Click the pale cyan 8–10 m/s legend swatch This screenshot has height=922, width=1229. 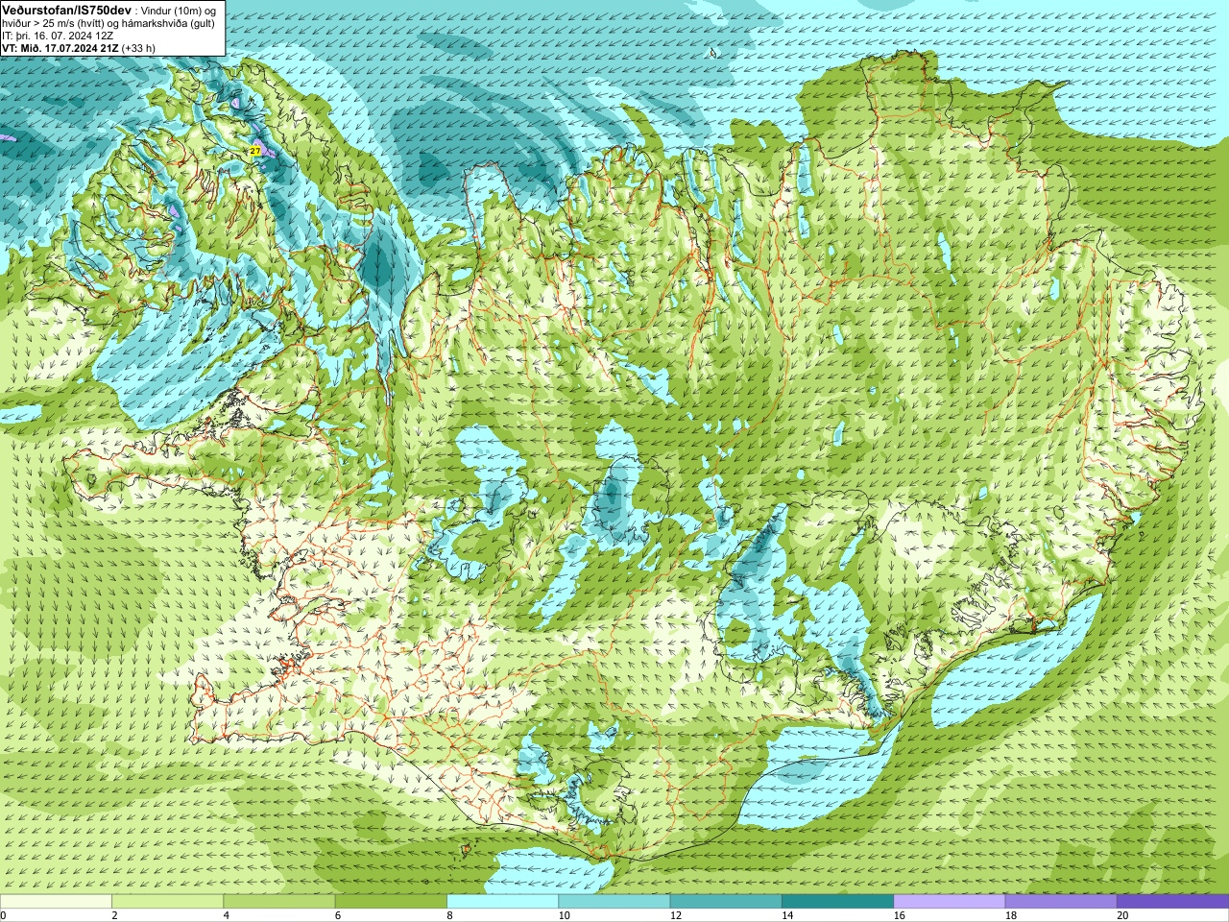[502, 902]
